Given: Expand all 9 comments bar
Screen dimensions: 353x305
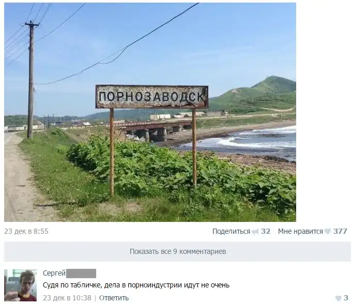Looking at the screenshot, I should (177, 251).
